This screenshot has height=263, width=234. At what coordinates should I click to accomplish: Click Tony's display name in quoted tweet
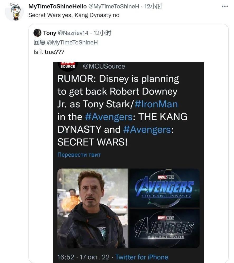pyautogui.click(x=50, y=33)
